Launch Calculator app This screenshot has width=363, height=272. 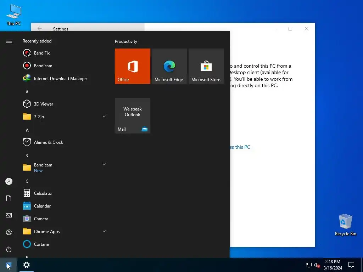point(65,193)
